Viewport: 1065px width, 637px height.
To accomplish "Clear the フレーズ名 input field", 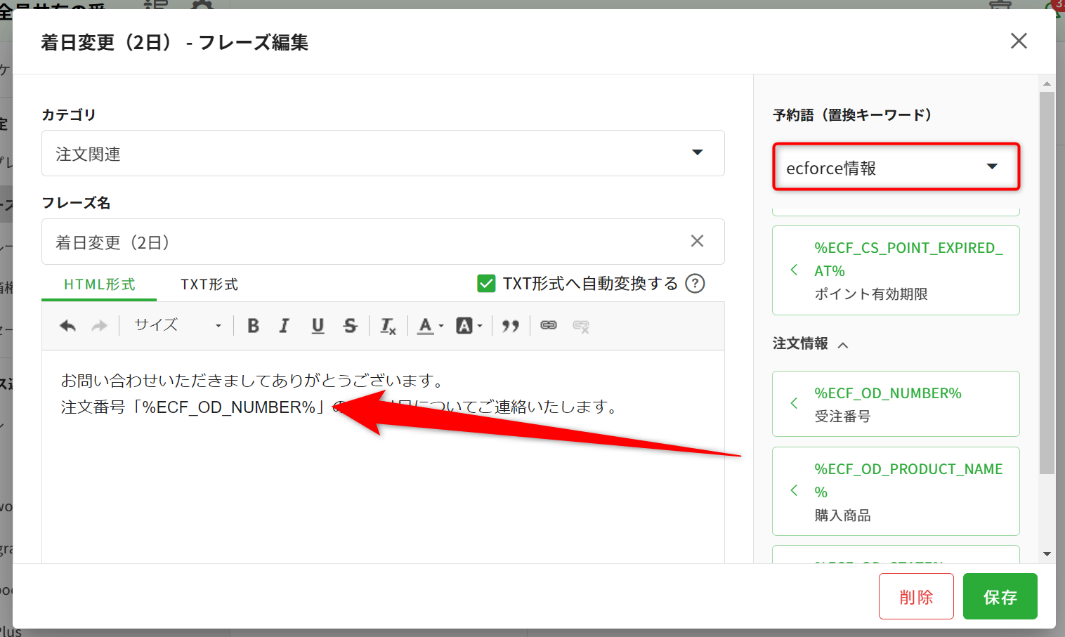I will pyautogui.click(x=697, y=242).
